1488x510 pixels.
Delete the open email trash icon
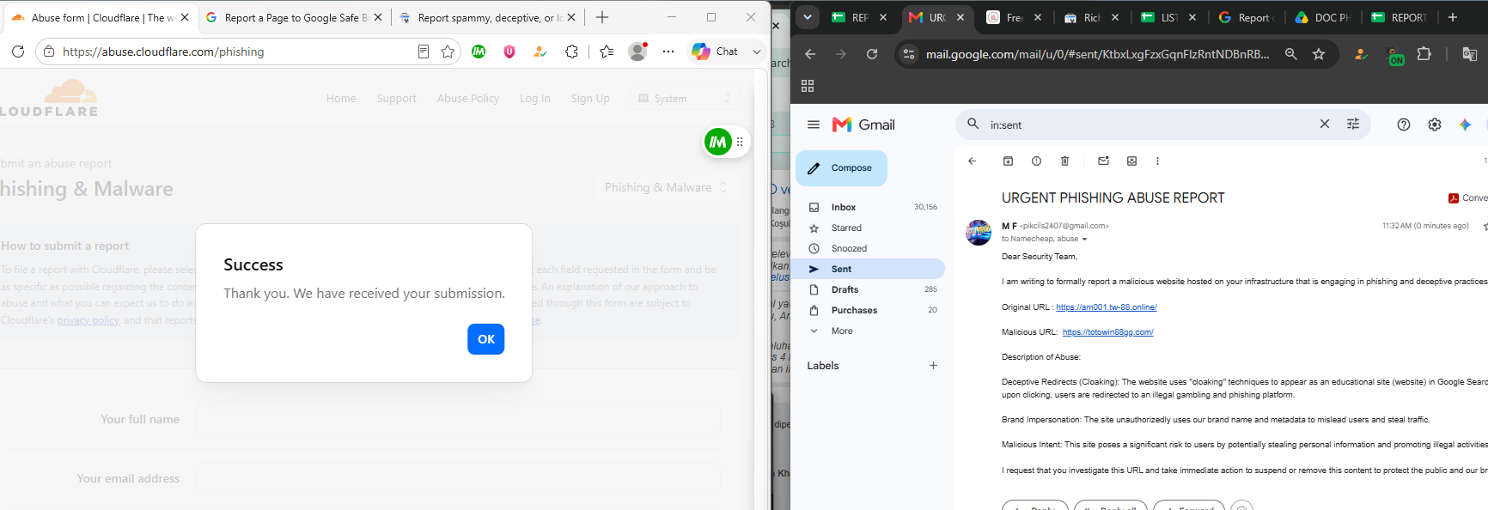tap(1064, 161)
